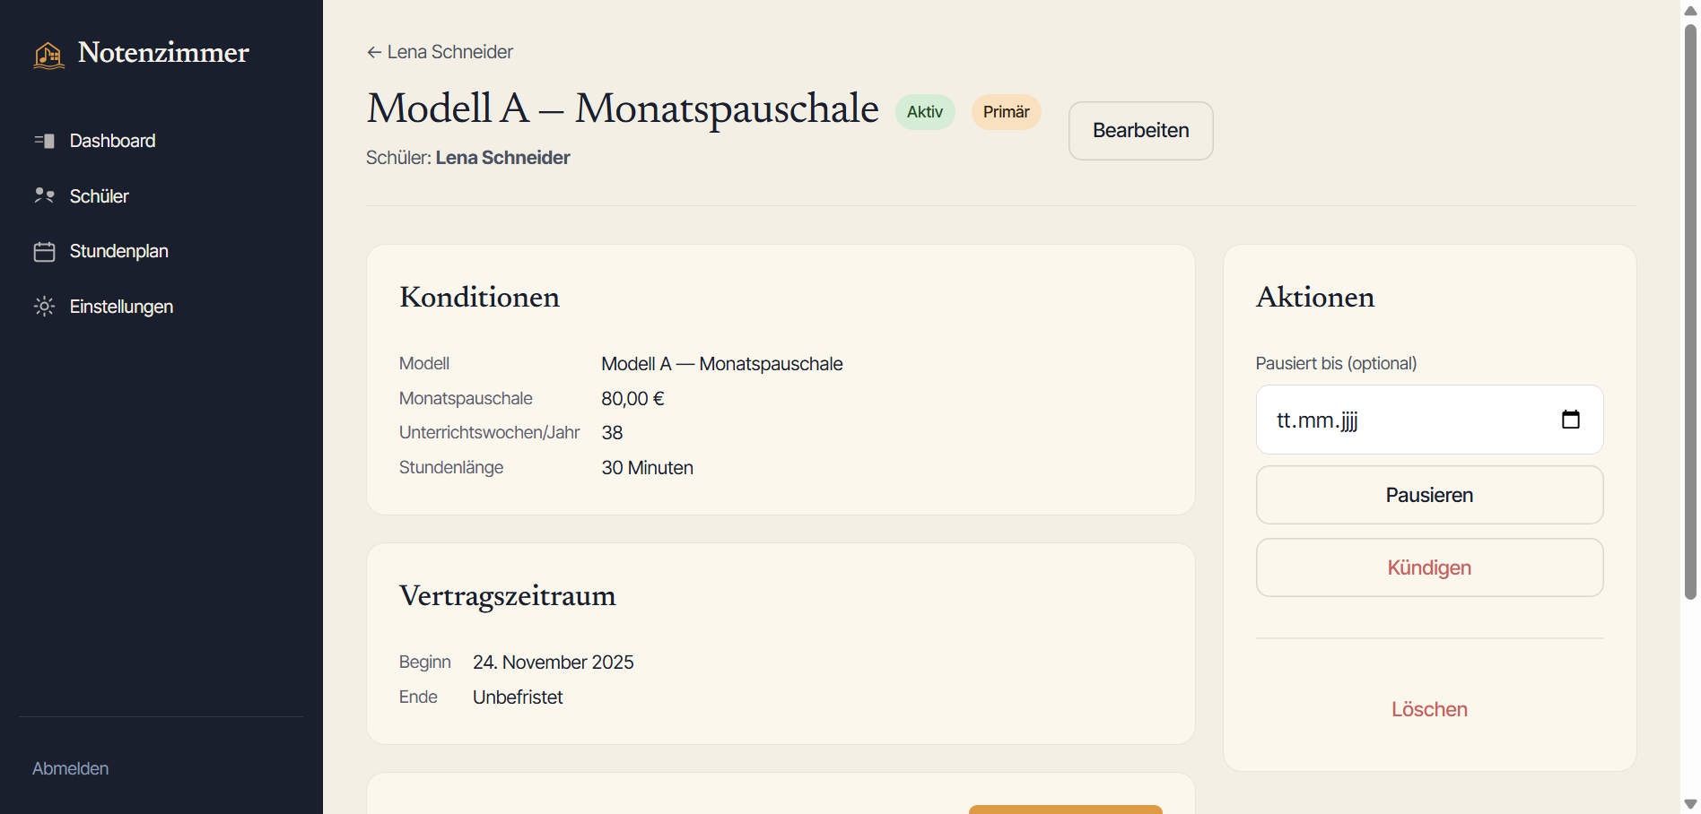This screenshot has height=814, width=1701.
Task: Click the Pausieren button
Action: point(1429,495)
